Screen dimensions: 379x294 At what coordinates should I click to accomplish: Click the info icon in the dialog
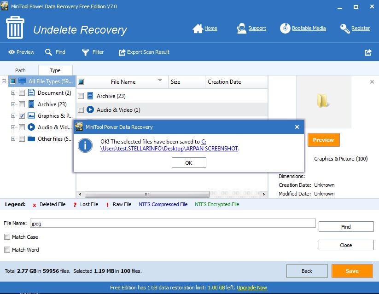pos(85,145)
